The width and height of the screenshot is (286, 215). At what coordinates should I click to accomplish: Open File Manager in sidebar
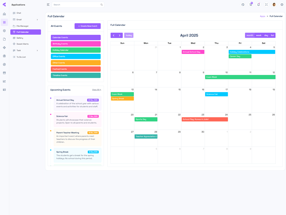(22, 26)
